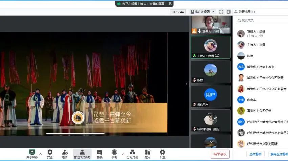The width and height of the screenshot is (288, 161).
Task: Open Breakout Rooms (分组讨论)
Action: pyautogui.click(x=132, y=154)
